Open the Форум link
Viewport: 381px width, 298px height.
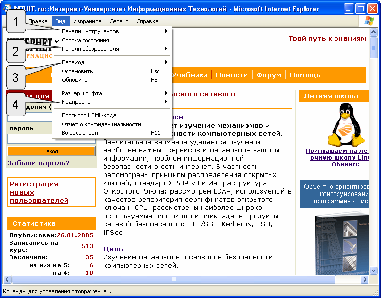269,75
